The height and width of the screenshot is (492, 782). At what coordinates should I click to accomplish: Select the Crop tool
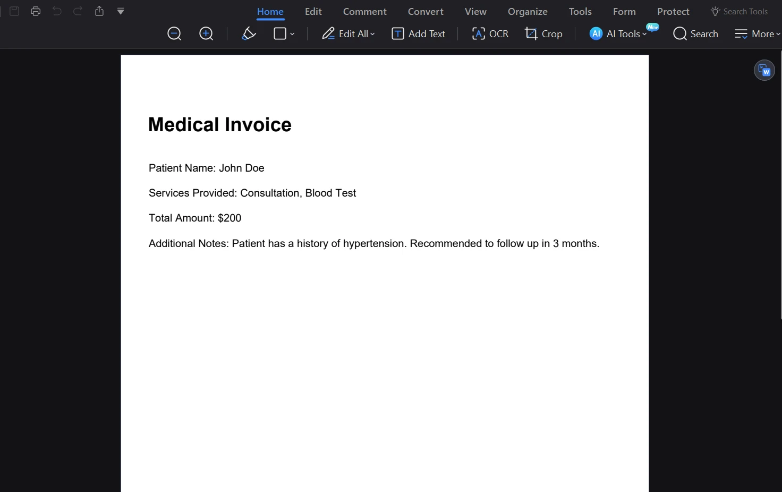[x=543, y=34]
